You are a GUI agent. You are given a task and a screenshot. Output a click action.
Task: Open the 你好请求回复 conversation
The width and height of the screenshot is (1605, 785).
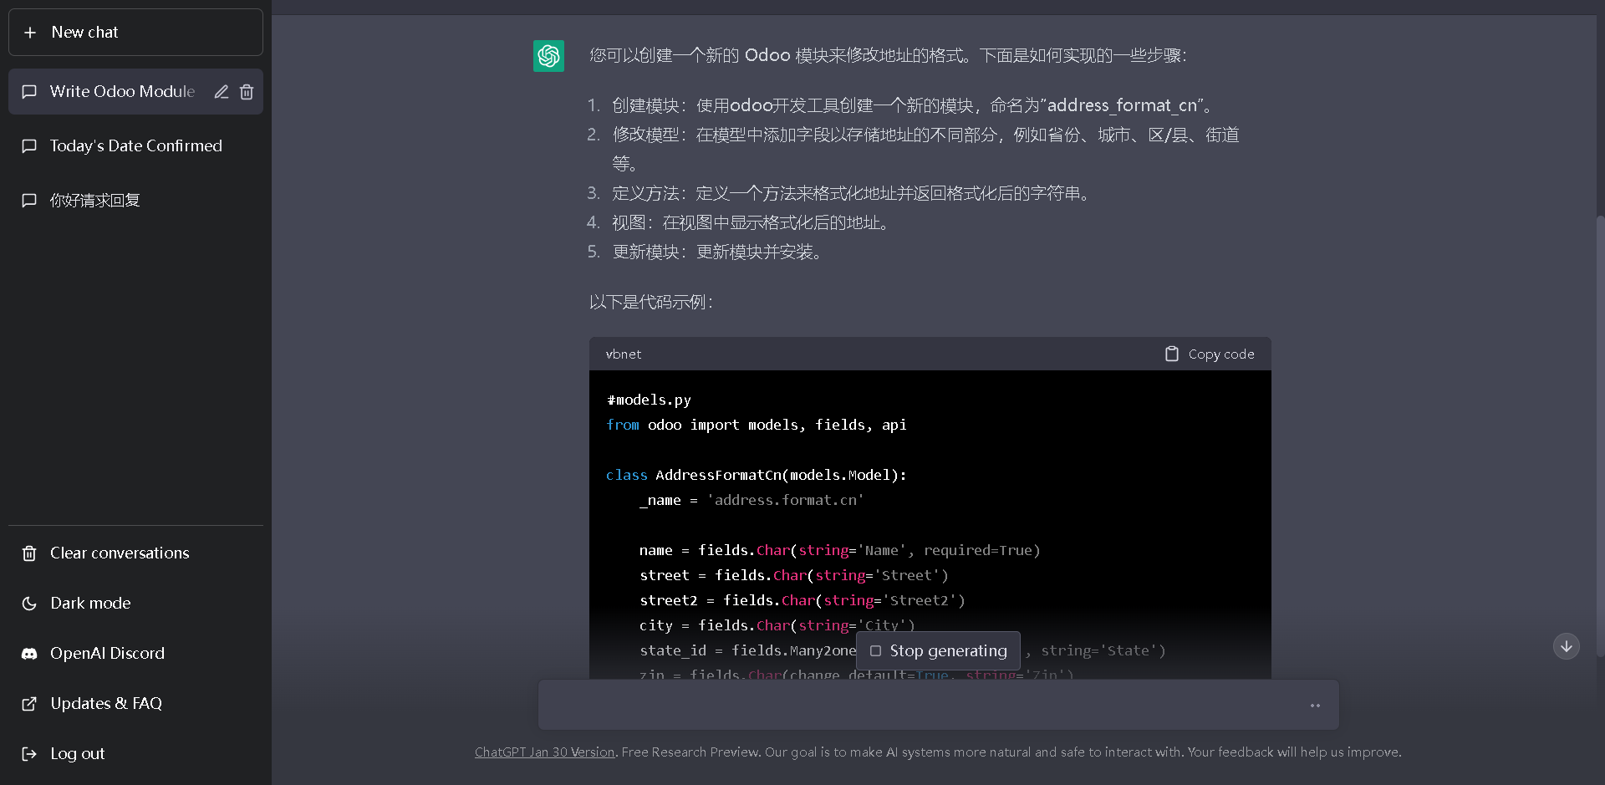135,201
